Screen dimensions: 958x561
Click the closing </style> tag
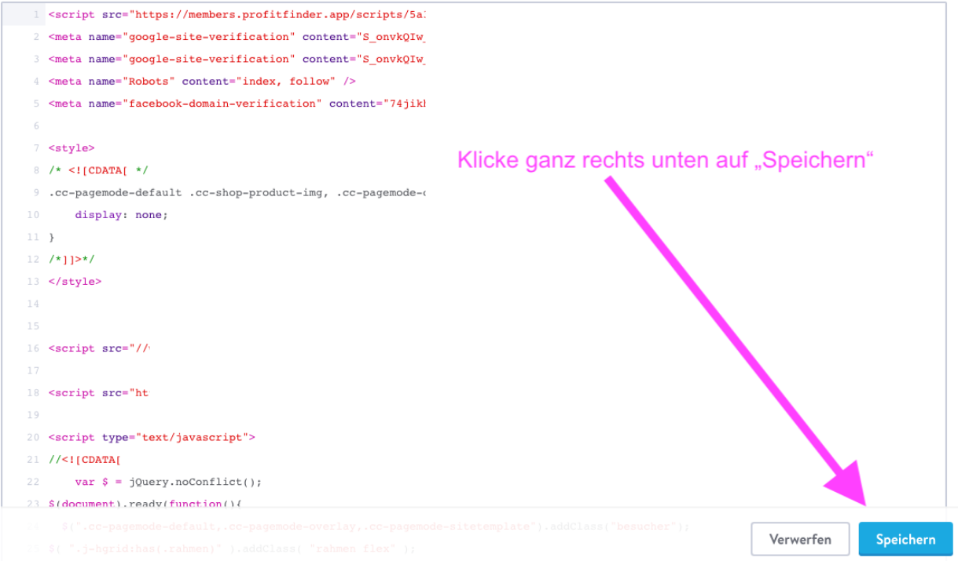click(x=75, y=282)
